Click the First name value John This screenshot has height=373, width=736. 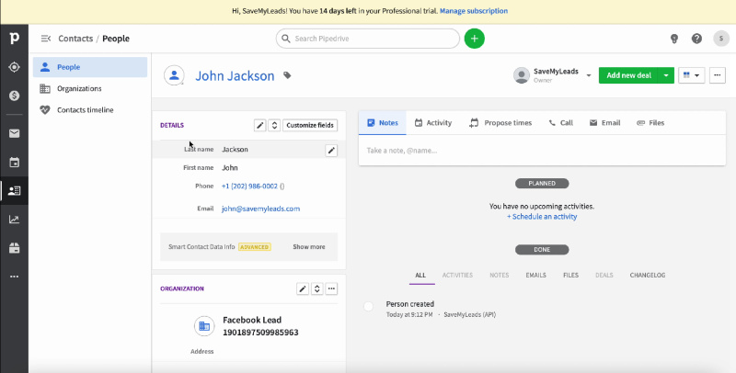[x=230, y=168]
